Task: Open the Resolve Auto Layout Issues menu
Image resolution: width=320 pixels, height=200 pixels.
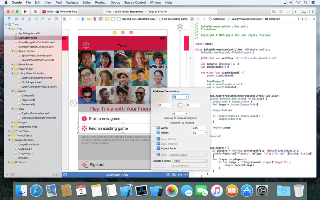Action: coord(186,174)
